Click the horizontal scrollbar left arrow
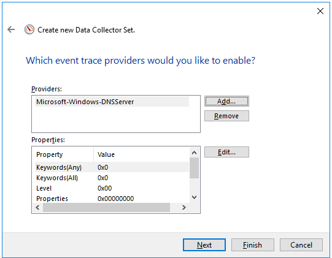 [37, 208]
